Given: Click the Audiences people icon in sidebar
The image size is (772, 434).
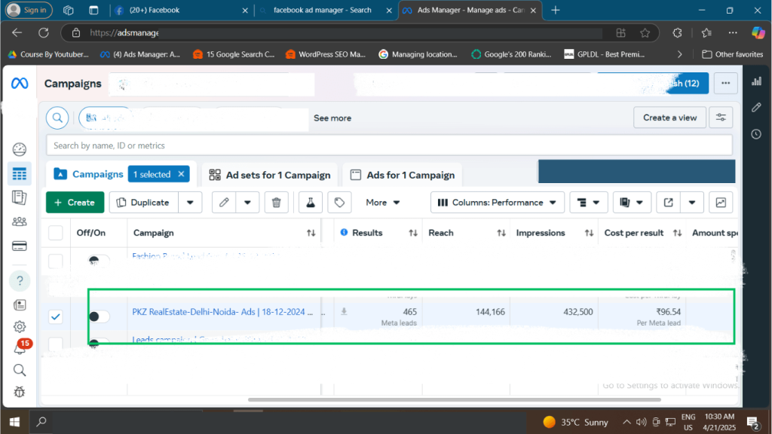Looking at the screenshot, I should point(20,222).
